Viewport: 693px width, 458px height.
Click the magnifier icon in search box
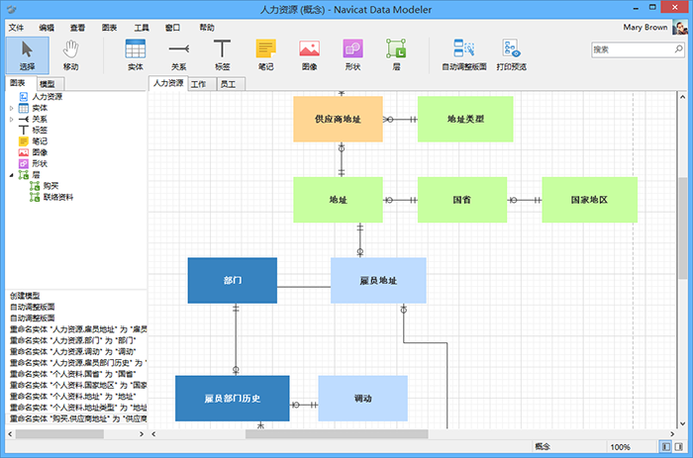click(678, 49)
